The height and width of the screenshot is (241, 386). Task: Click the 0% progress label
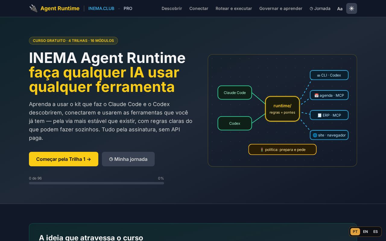tap(161, 178)
